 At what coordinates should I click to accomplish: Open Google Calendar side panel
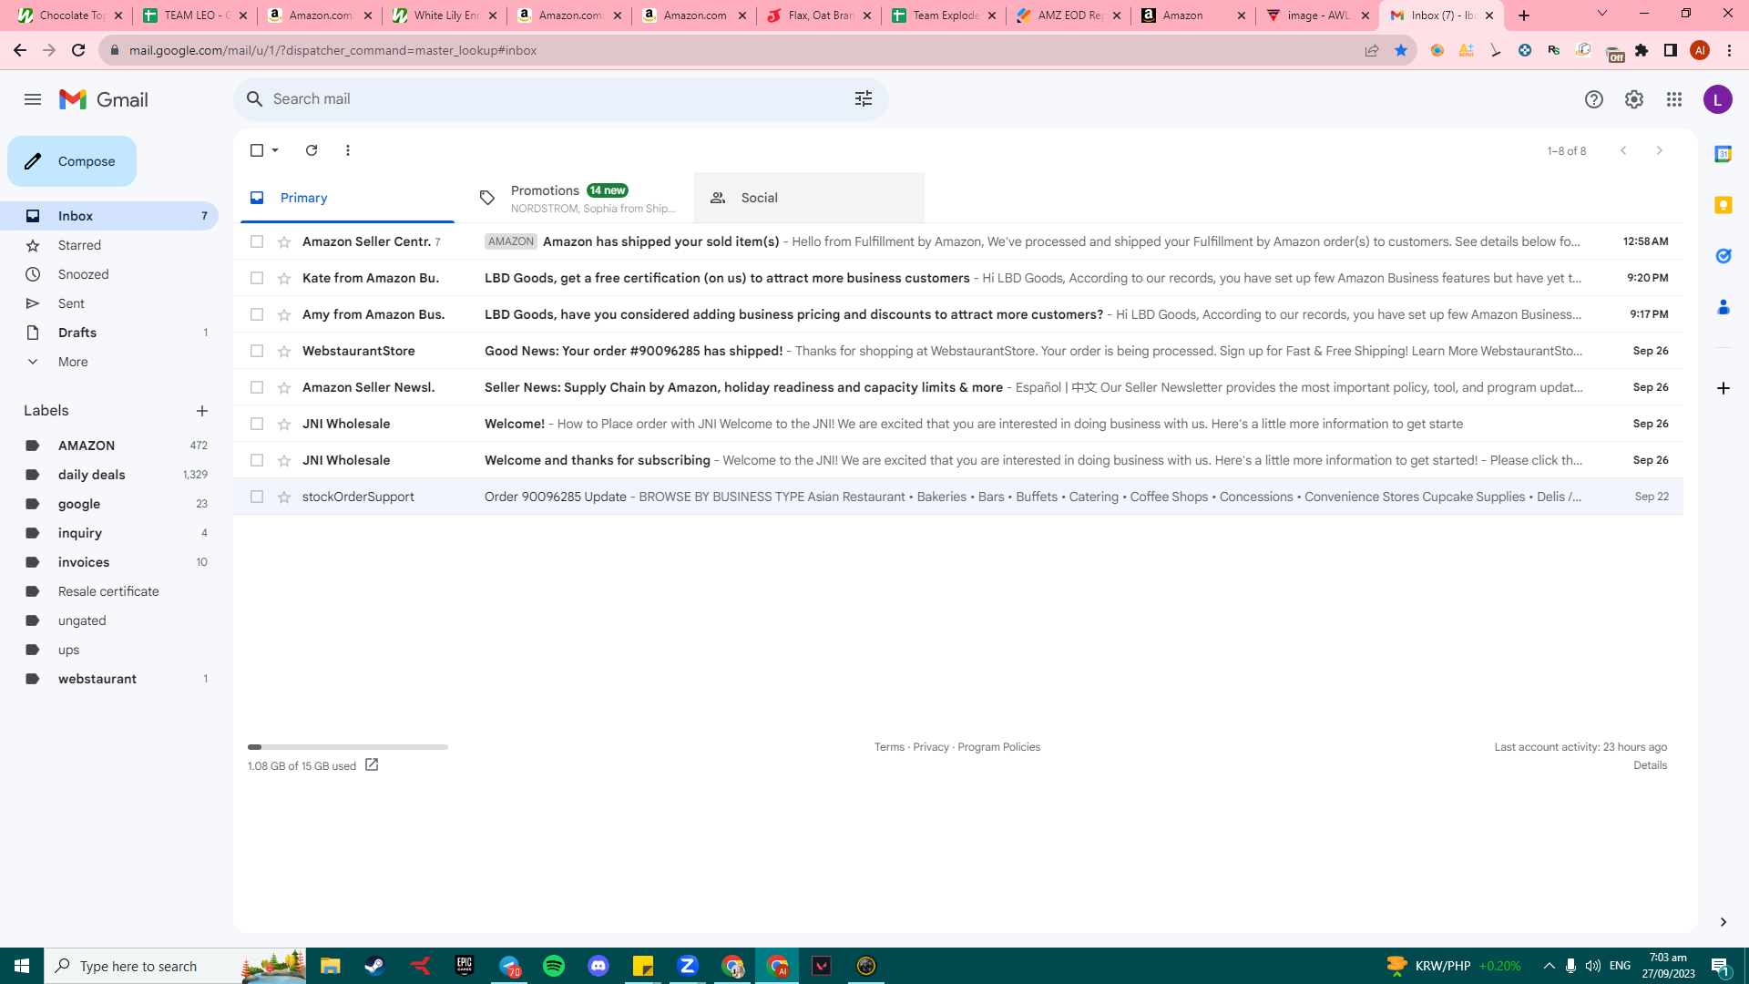[1723, 154]
